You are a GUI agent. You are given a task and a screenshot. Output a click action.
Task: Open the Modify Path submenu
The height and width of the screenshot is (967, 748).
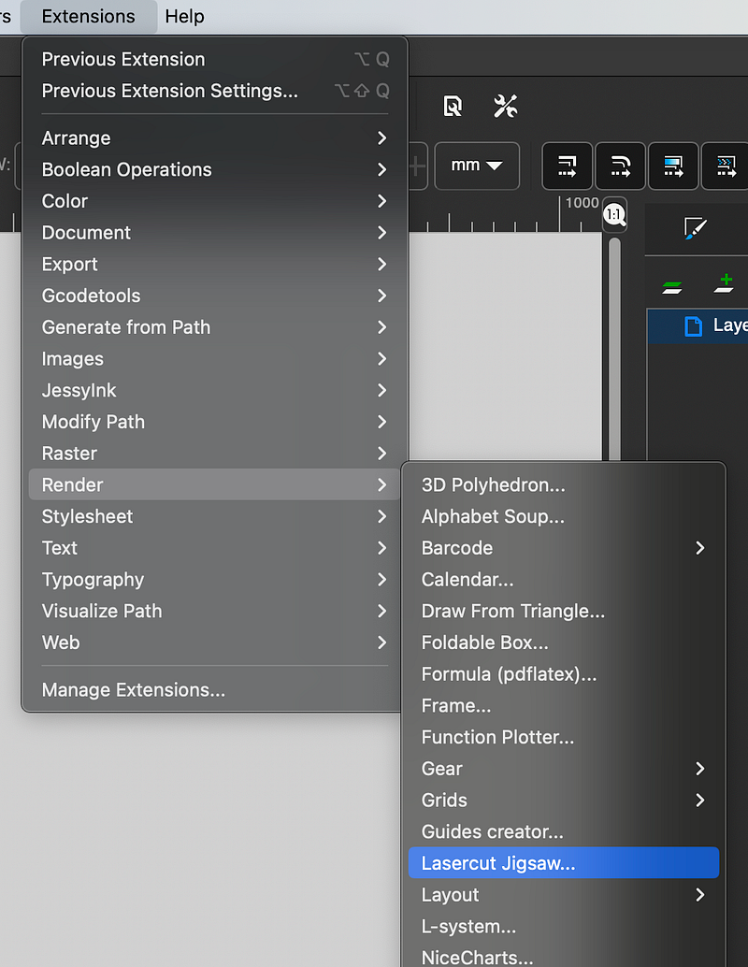tap(215, 422)
